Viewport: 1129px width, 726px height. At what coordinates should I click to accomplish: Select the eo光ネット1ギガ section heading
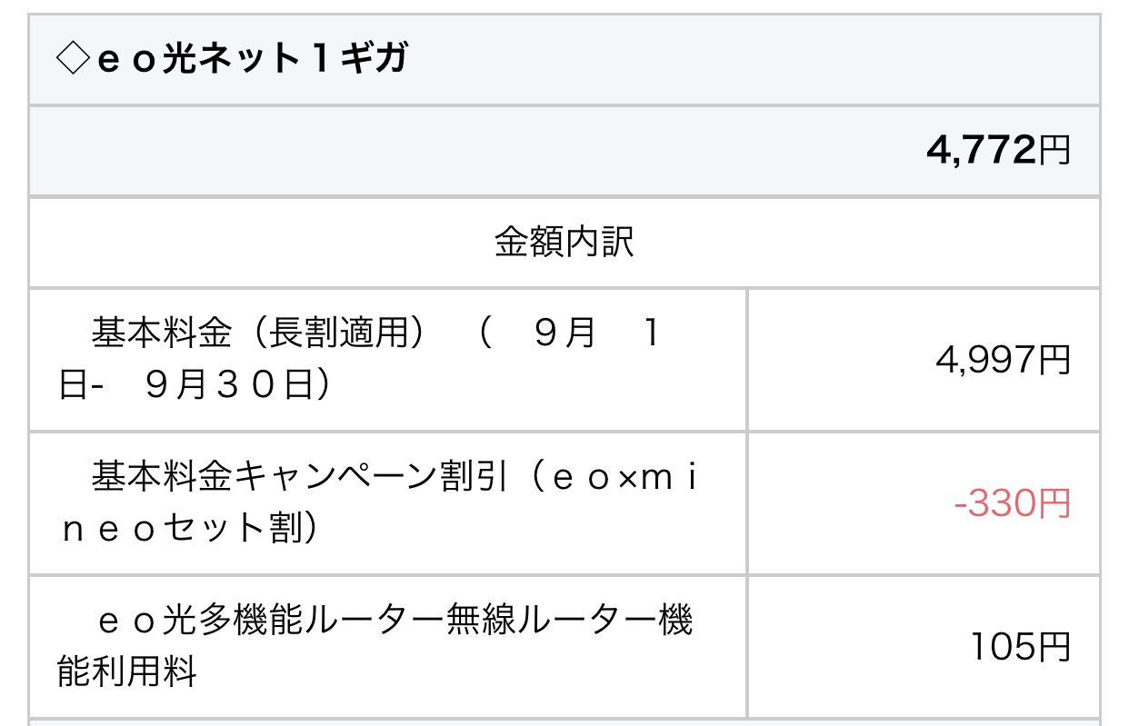click(x=233, y=60)
